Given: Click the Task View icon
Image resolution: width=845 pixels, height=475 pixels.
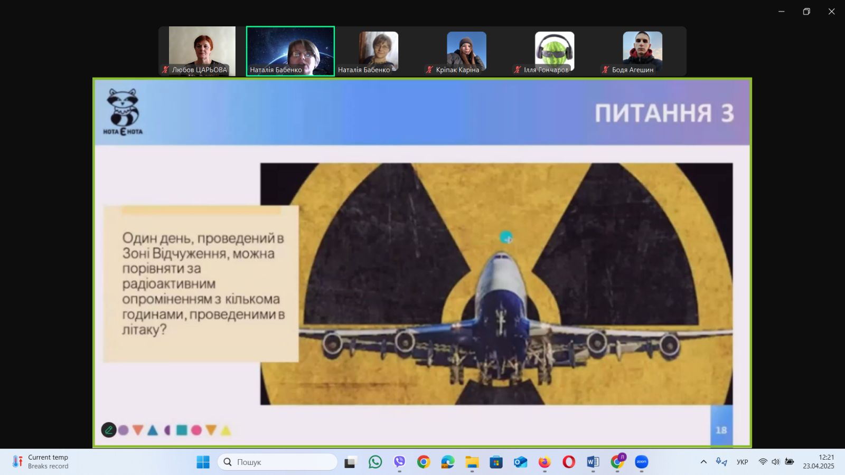Looking at the screenshot, I should pyautogui.click(x=350, y=462).
